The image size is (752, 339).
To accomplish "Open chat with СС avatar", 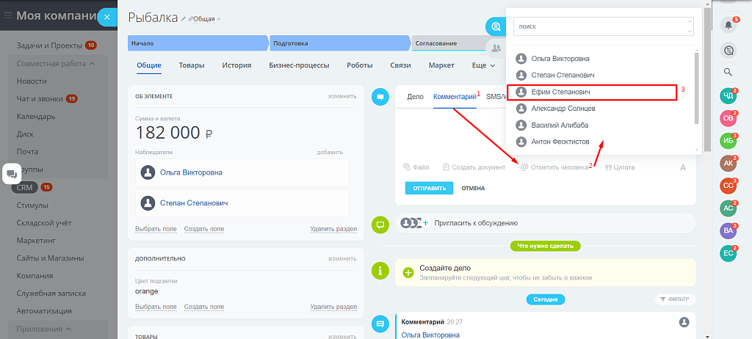I will (x=728, y=186).
